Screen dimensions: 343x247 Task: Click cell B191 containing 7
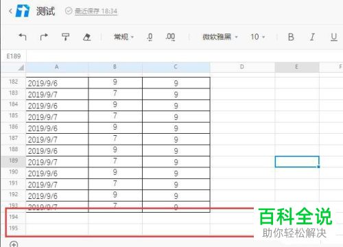(x=115, y=184)
